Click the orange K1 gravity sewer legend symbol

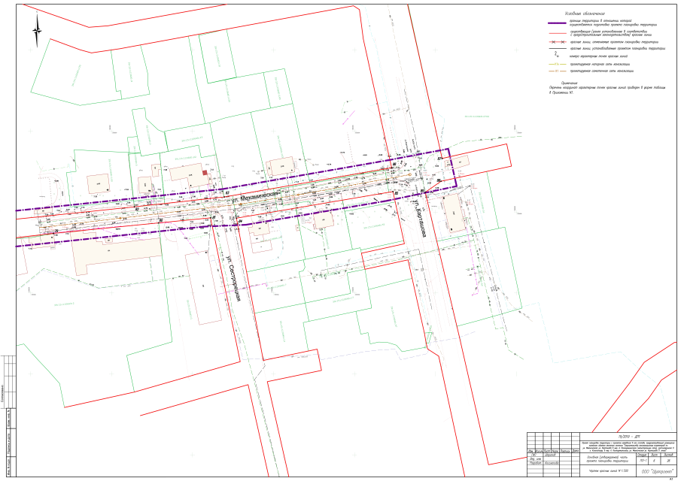coord(557,71)
